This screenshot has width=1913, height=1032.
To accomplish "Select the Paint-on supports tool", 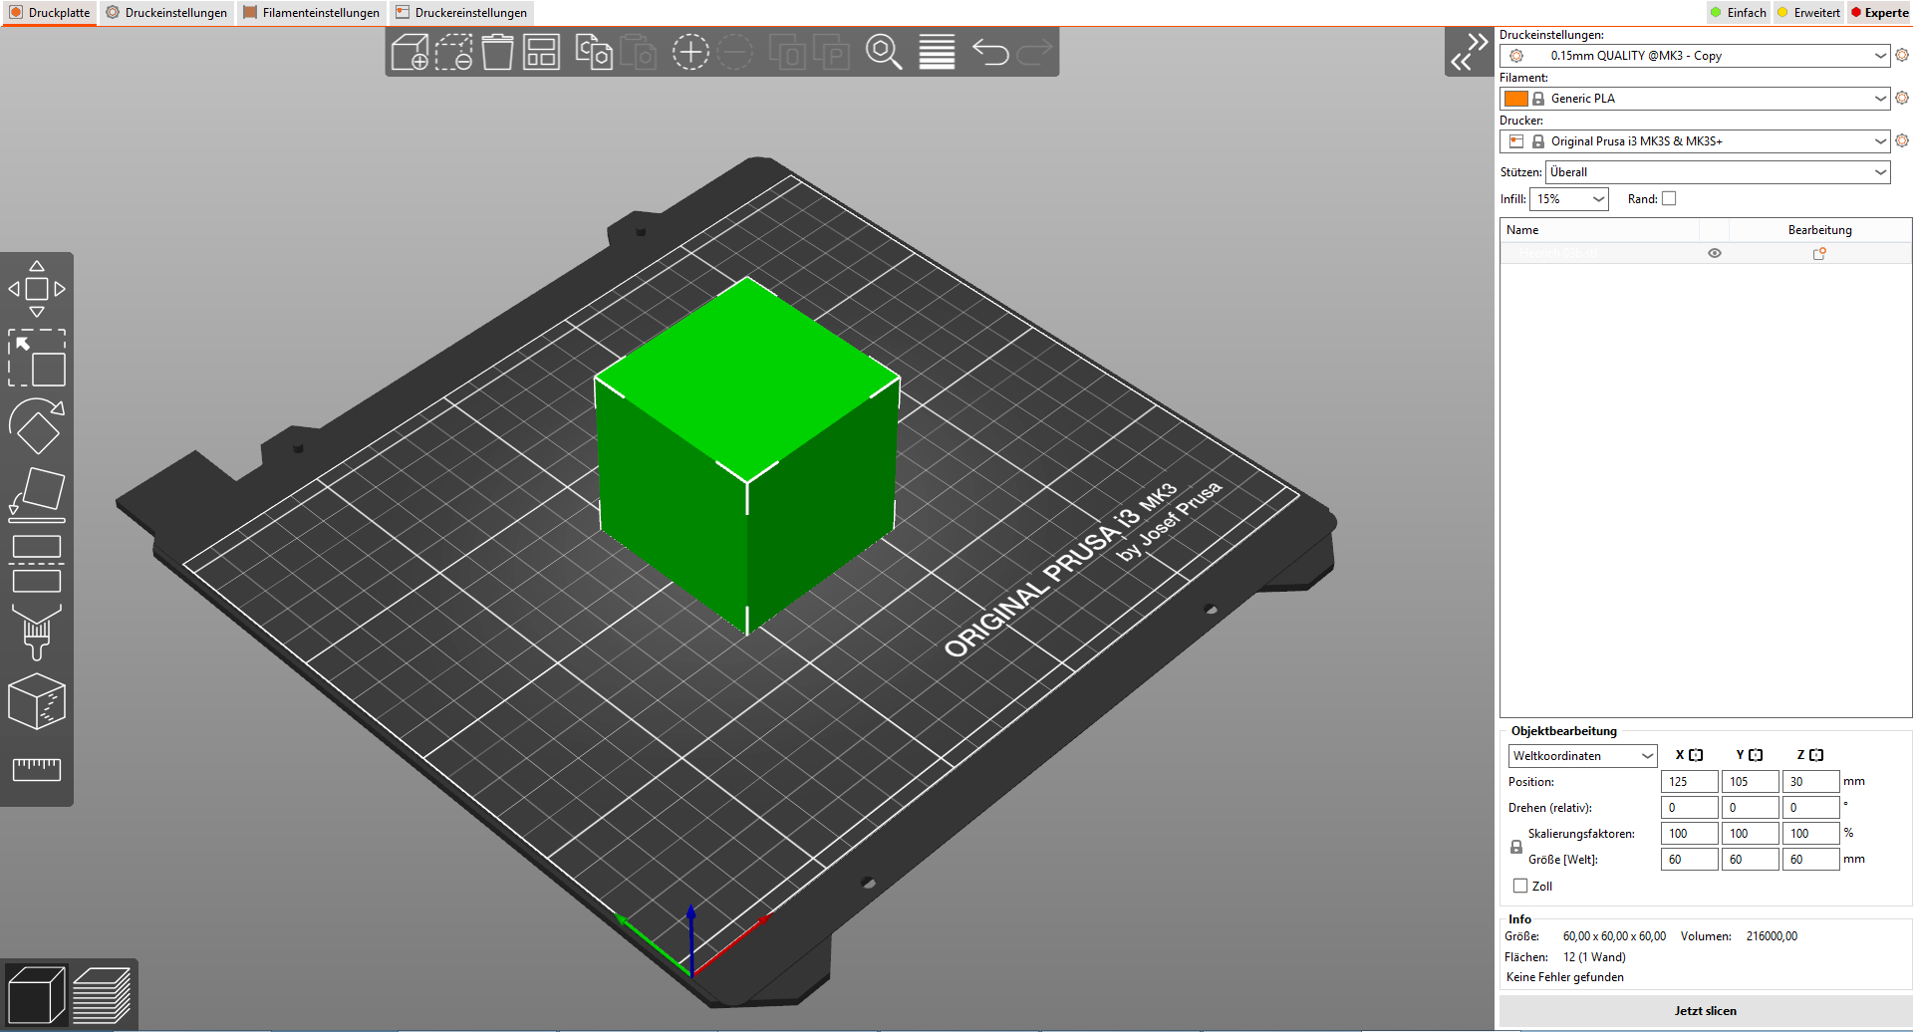I will 37,633.
